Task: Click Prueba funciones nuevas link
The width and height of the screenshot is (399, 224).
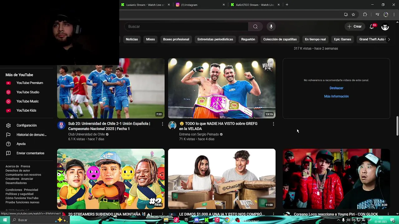Action: tap(22, 202)
